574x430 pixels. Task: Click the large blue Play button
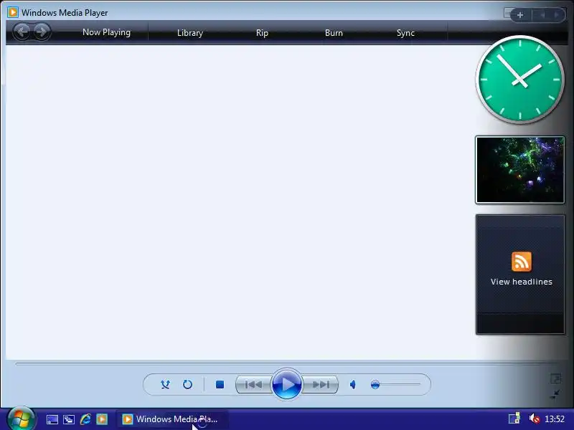pyautogui.click(x=287, y=384)
